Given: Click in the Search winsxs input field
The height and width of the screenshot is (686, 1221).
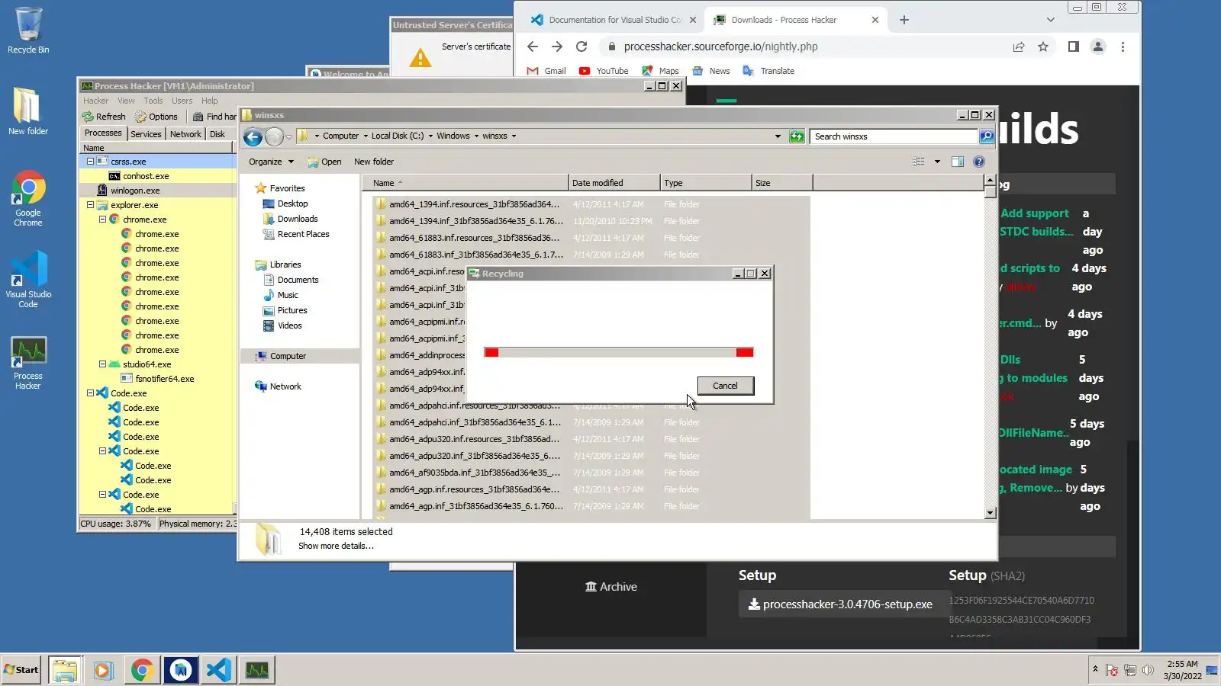Looking at the screenshot, I should [x=894, y=136].
